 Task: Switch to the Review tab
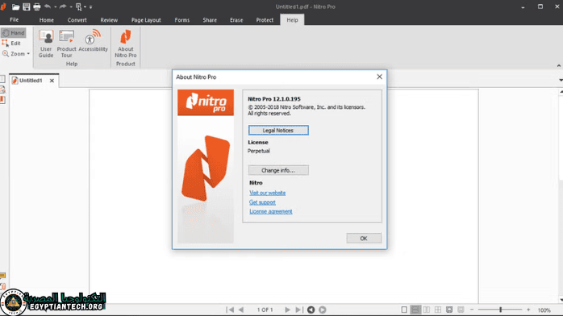pyautogui.click(x=109, y=20)
